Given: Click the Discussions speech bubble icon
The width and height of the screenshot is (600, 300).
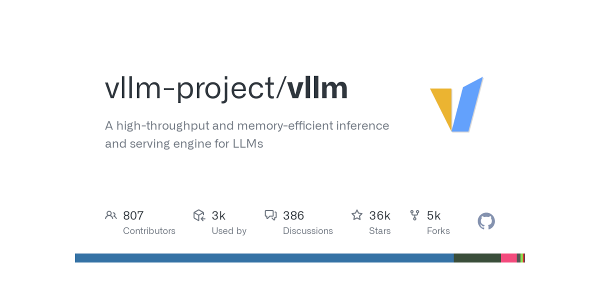Looking at the screenshot, I should [x=270, y=215].
